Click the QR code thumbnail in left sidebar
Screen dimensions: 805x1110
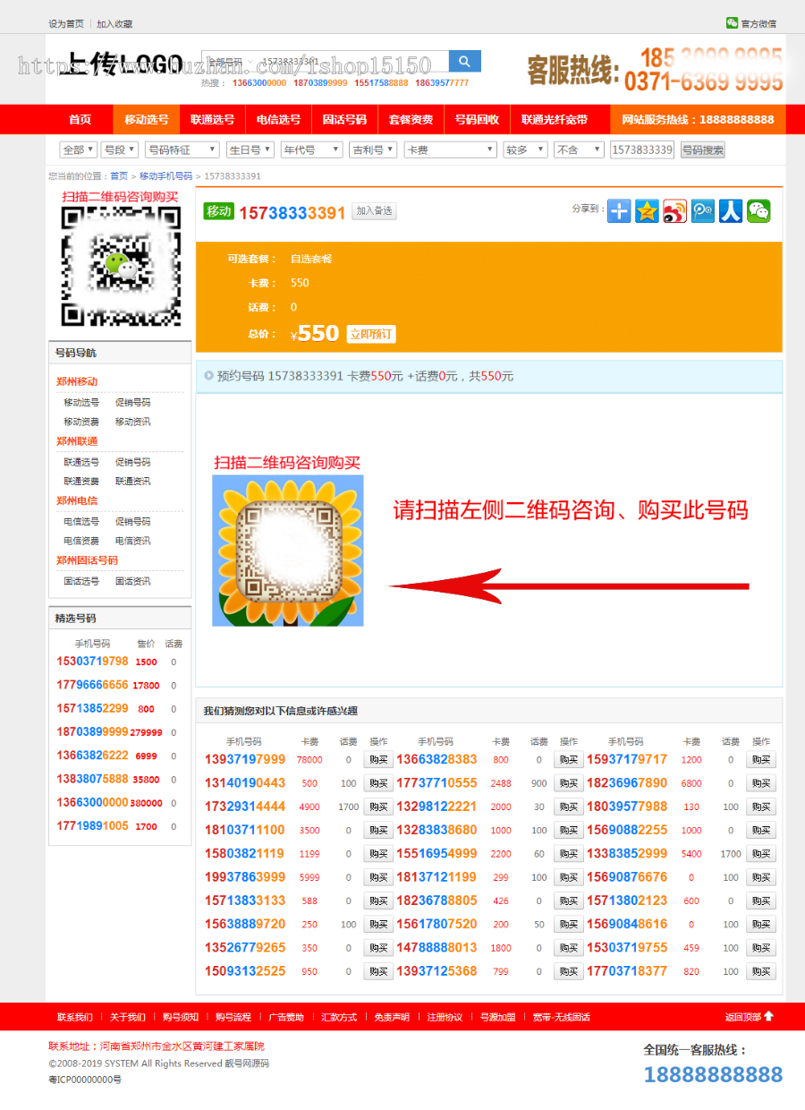(120, 267)
